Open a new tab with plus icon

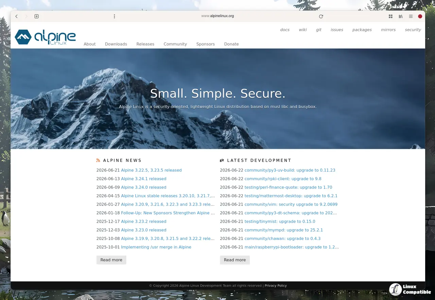tap(36, 16)
